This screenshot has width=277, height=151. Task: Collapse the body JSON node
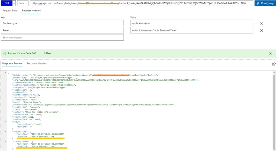click(x=6, y=122)
